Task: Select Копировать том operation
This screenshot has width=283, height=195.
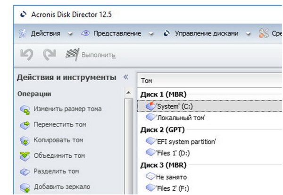Action: tap(58, 140)
